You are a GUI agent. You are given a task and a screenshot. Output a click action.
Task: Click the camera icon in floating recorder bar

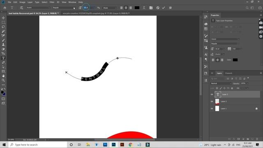pos(261,23)
